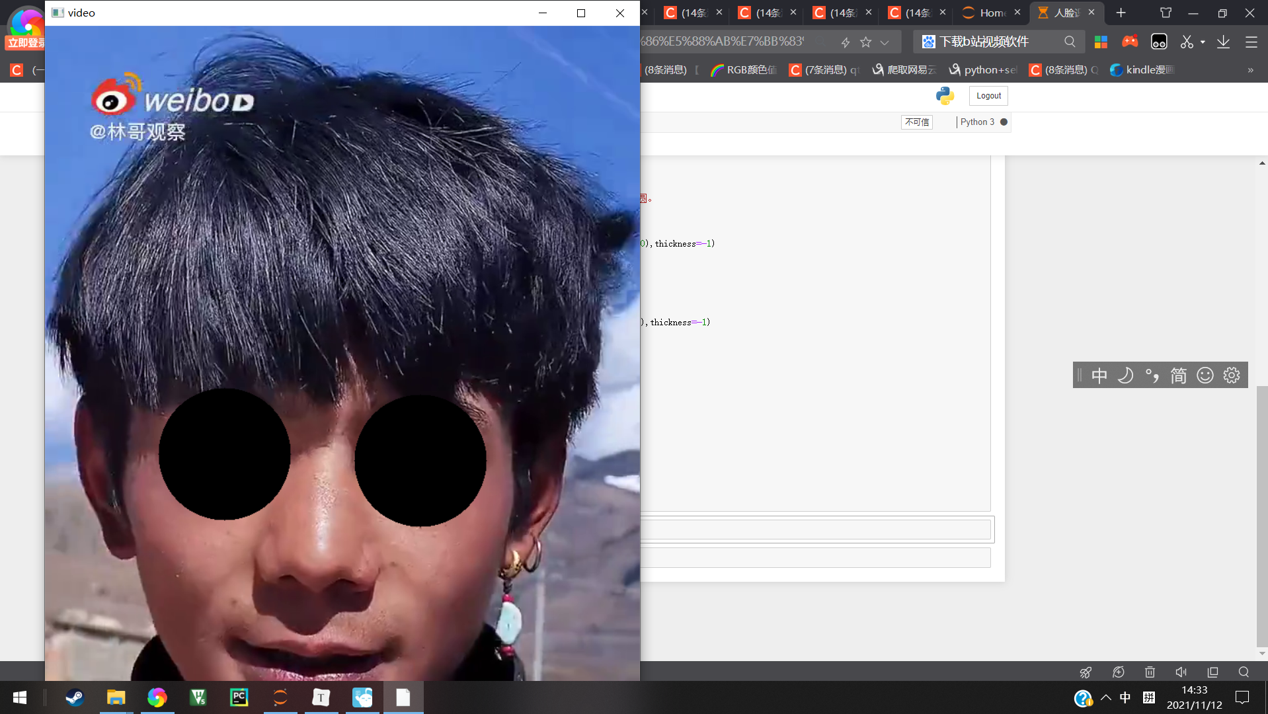Click the Logout button in Jupyter
The width and height of the screenshot is (1268, 714).
point(988,96)
